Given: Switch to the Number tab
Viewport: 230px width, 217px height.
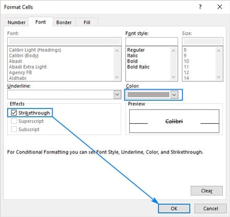Looking at the screenshot, I should 16,23.
